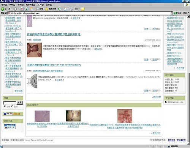Select the 站內 search radio button
This screenshot has height=148, width=190.
[x=5, y=106]
